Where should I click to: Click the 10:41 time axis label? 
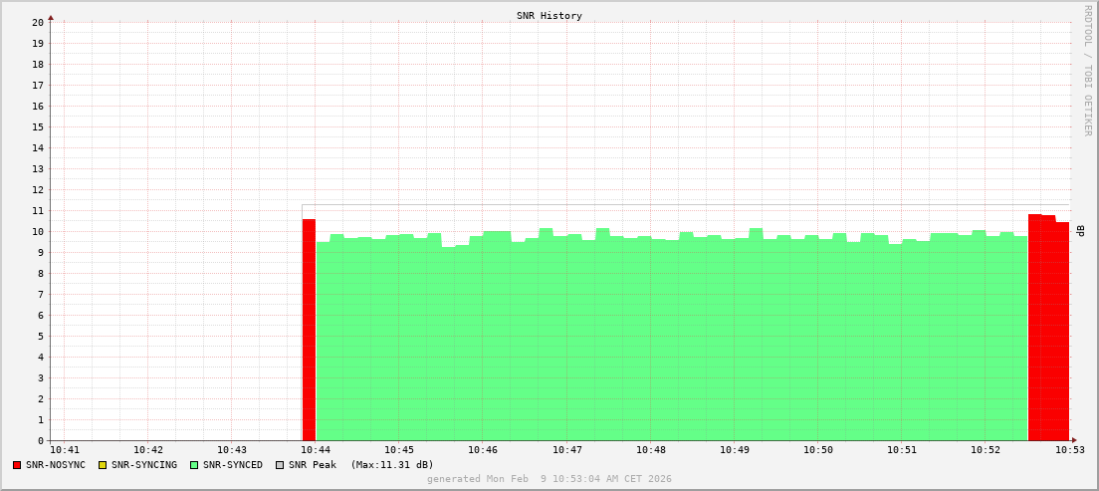pyautogui.click(x=64, y=451)
